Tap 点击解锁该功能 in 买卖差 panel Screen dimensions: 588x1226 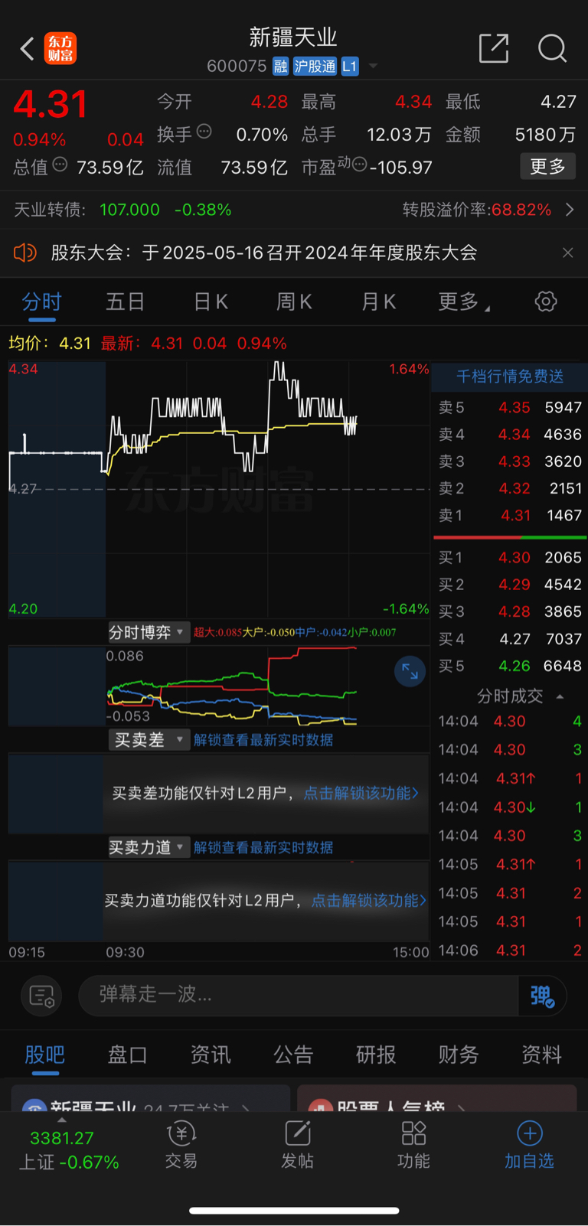(x=361, y=793)
